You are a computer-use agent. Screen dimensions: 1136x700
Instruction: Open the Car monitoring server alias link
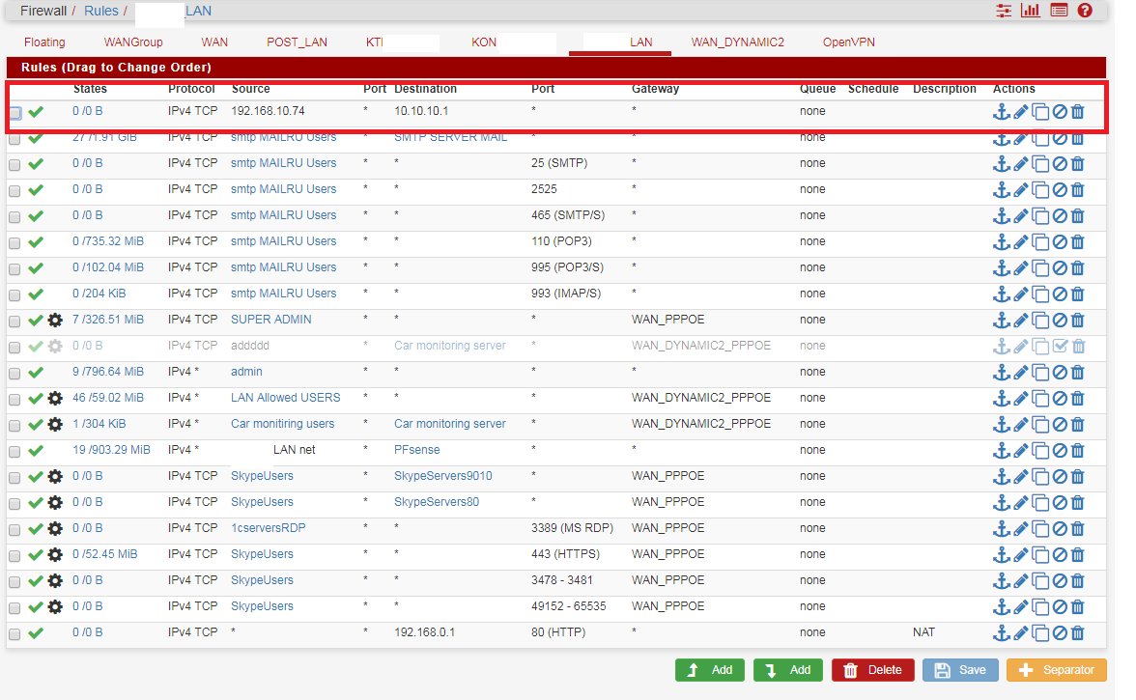[449, 424]
